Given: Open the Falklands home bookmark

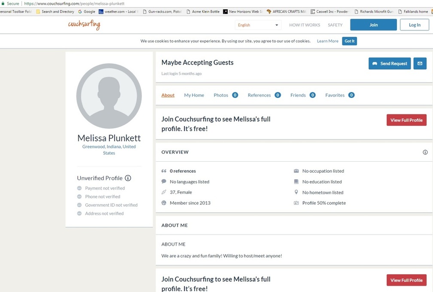Looking at the screenshot, I should click(413, 12).
